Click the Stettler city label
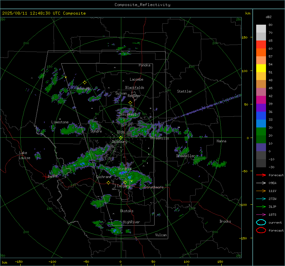 185,91
